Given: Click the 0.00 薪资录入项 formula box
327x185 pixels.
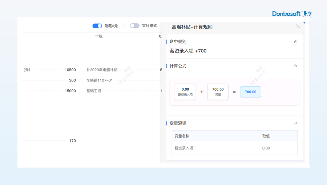Looking at the screenshot, I should click(185, 92).
